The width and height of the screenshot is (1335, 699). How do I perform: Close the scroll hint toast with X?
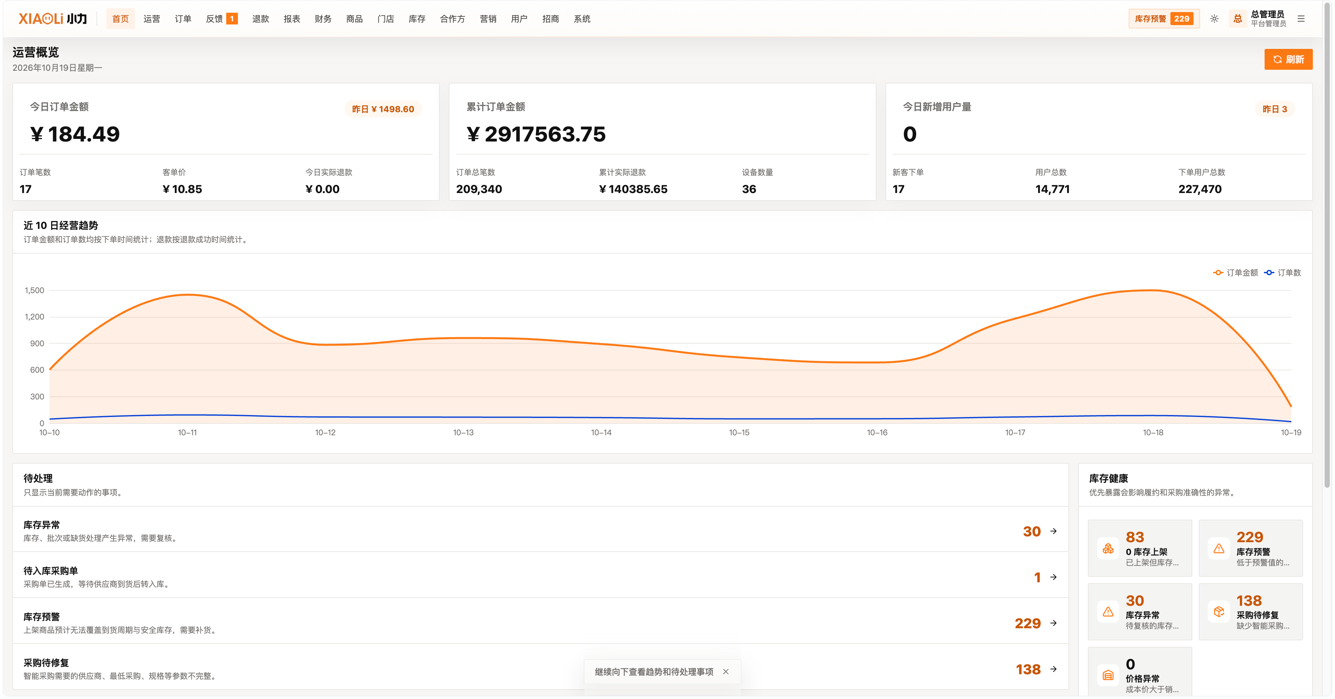[726, 672]
